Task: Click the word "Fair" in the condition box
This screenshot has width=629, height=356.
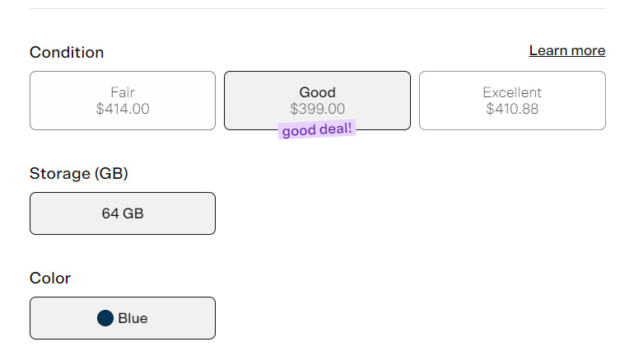Action: coord(123,92)
